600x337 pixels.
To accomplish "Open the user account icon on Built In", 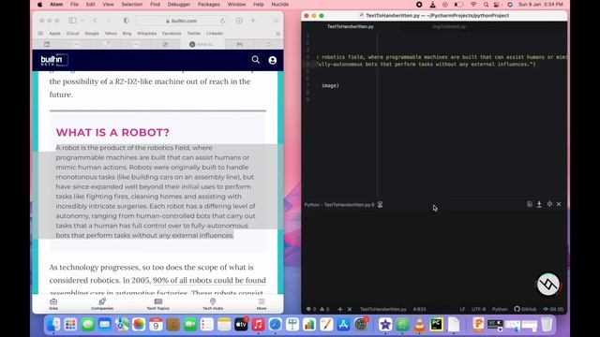I will point(273,60).
